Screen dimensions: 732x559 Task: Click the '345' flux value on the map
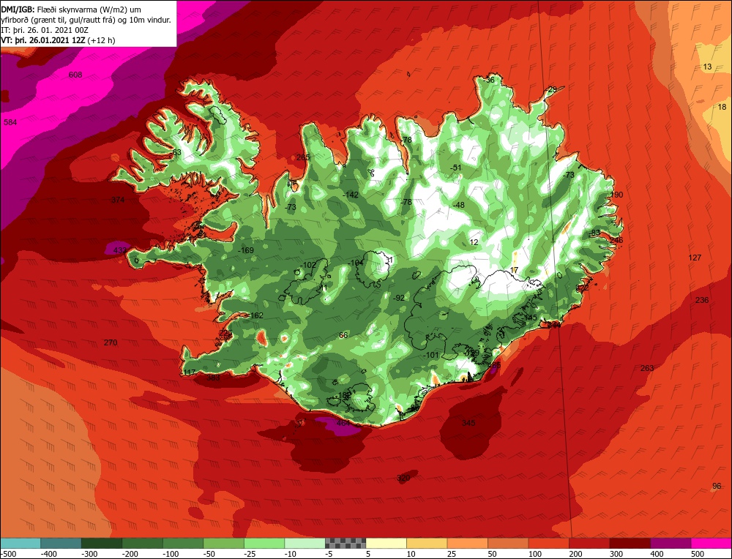(x=468, y=423)
